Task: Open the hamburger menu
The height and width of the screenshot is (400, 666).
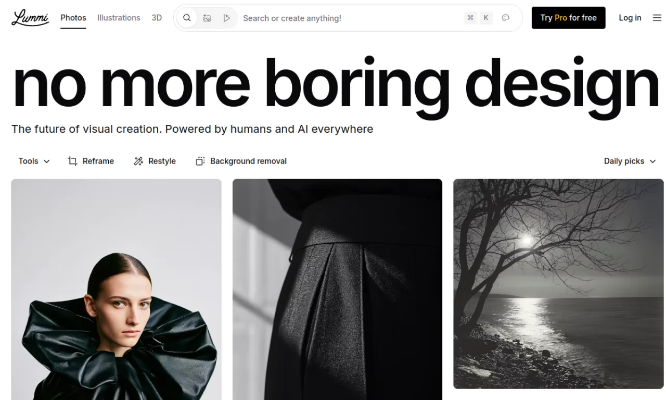Action: pyautogui.click(x=657, y=18)
